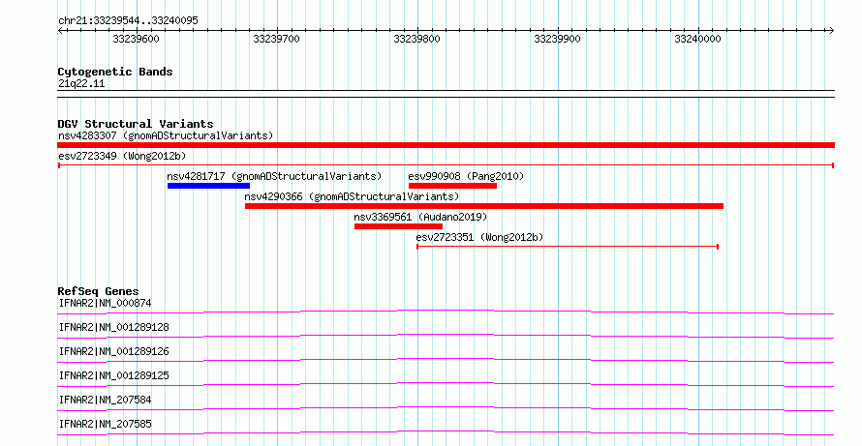Open transcript IFNAR2|NM_001289125
This screenshot has height=446, width=862.
(x=113, y=375)
